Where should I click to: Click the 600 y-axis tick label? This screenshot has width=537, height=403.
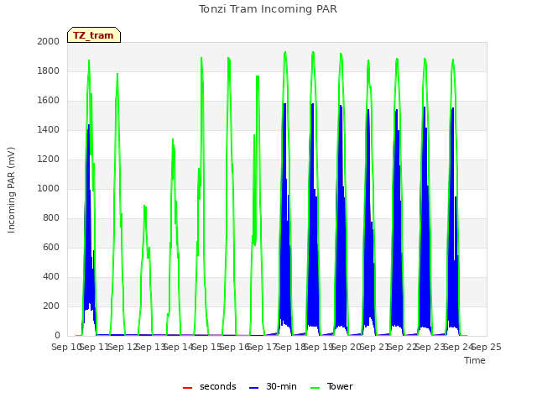click(x=51, y=247)
